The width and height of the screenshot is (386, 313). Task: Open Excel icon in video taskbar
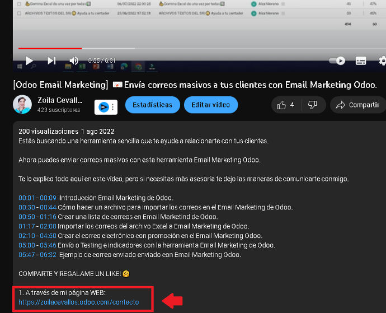(82, 66)
